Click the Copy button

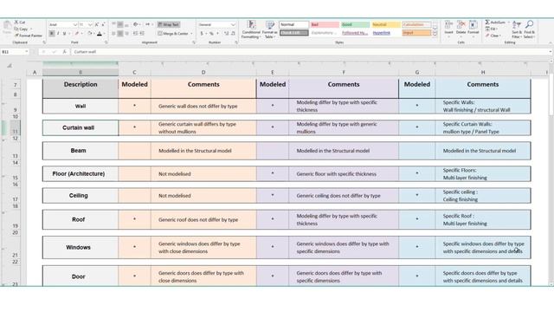(22, 29)
